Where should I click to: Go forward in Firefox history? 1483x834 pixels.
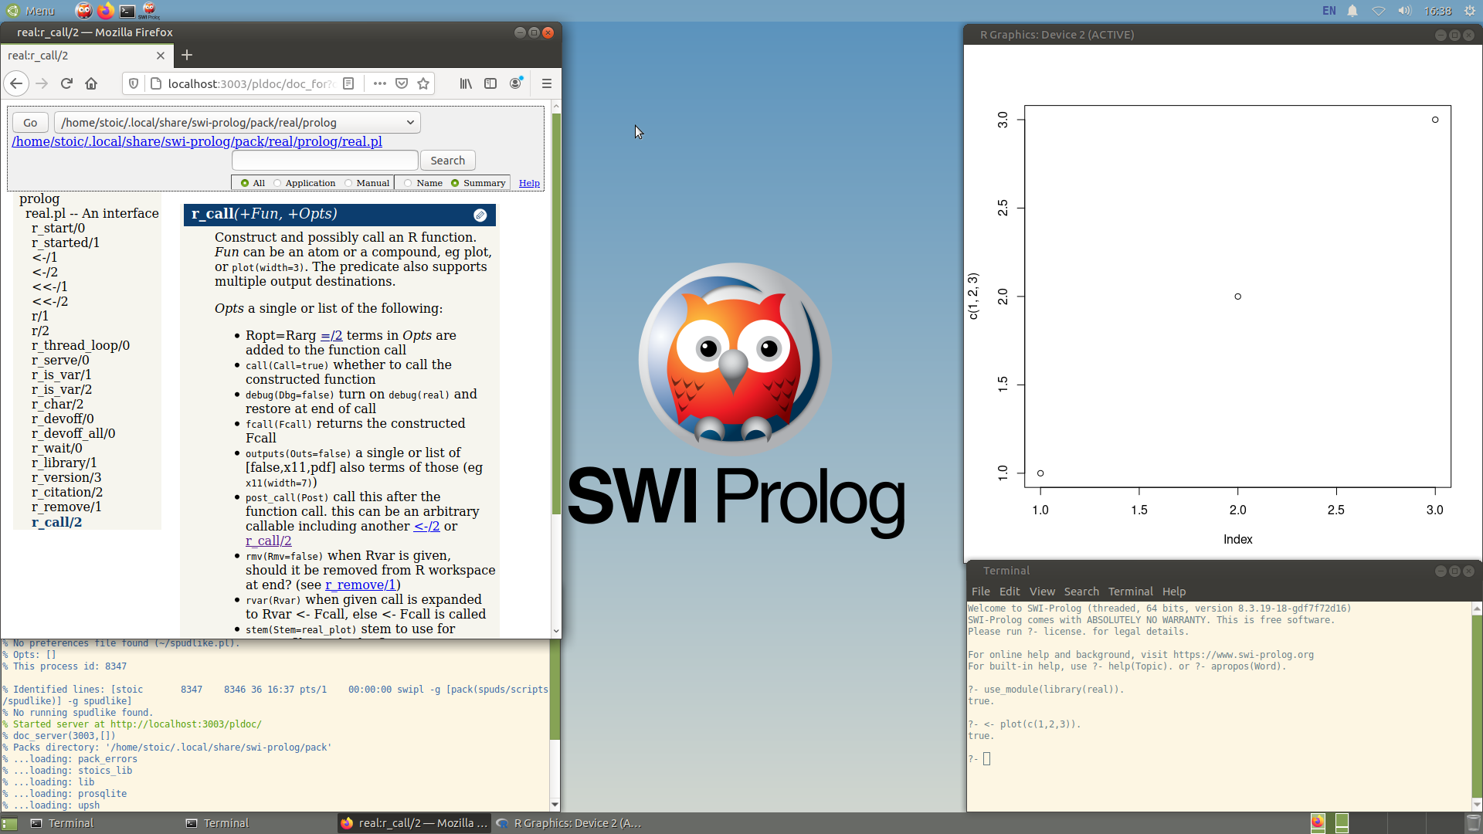(x=42, y=83)
